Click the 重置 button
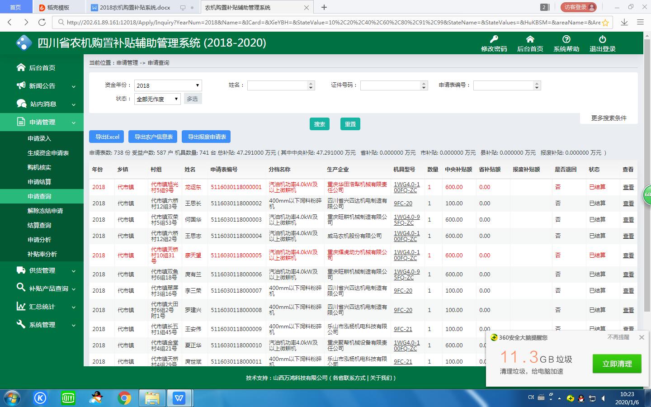The height and width of the screenshot is (407, 651). [350, 124]
